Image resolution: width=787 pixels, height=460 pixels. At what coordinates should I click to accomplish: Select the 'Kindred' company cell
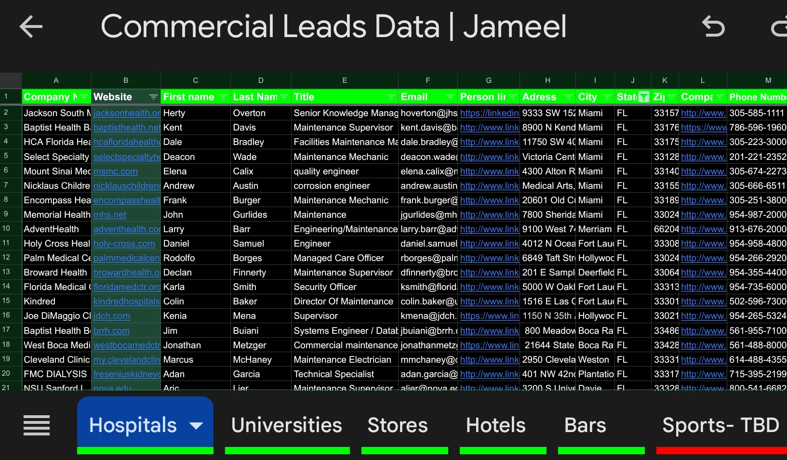click(56, 302)
